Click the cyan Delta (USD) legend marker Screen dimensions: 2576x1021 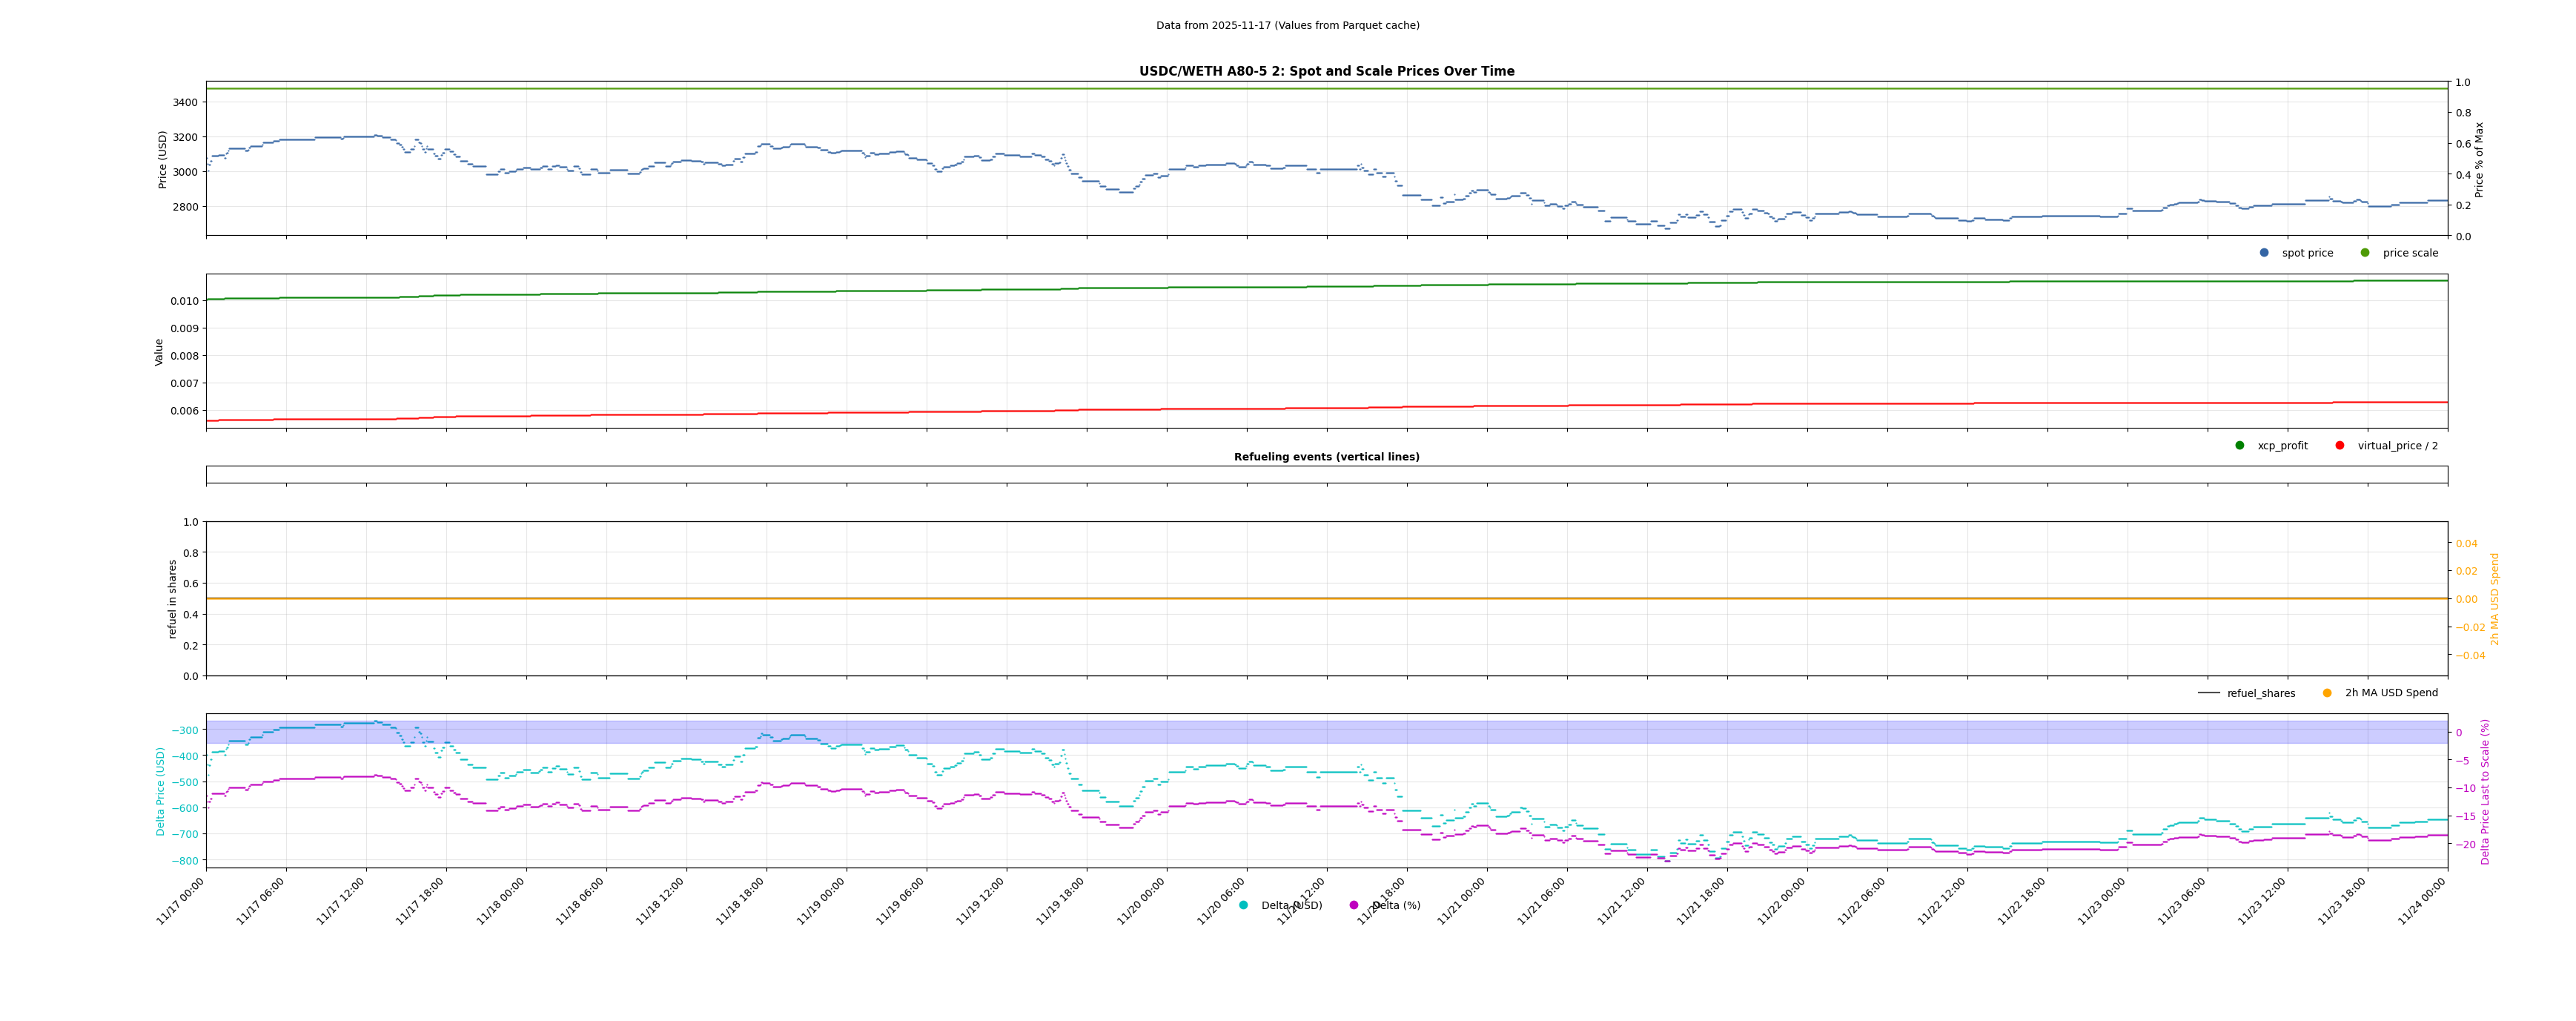point(1244,906)
